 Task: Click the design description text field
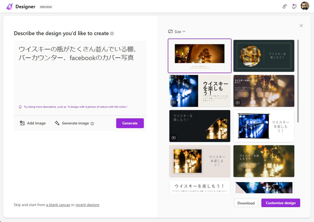(x=80, y=72)
